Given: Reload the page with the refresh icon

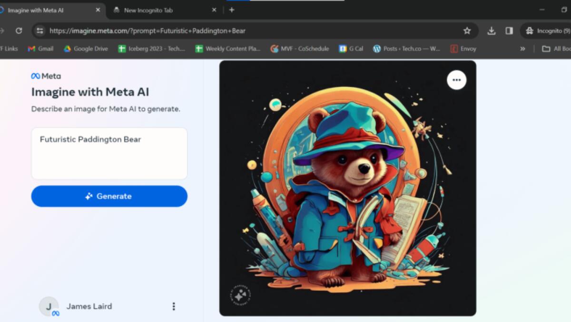Looking at the screenshot, I should pyautogui.click(x=19, y=30).
